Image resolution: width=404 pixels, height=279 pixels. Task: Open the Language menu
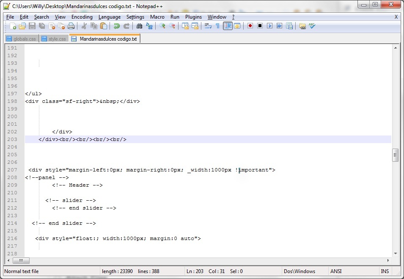[110, 17]
